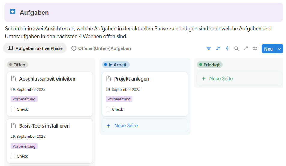
Task: Open the view settings sliders icon
Action: pyautogui.click(x=255, y=48)
